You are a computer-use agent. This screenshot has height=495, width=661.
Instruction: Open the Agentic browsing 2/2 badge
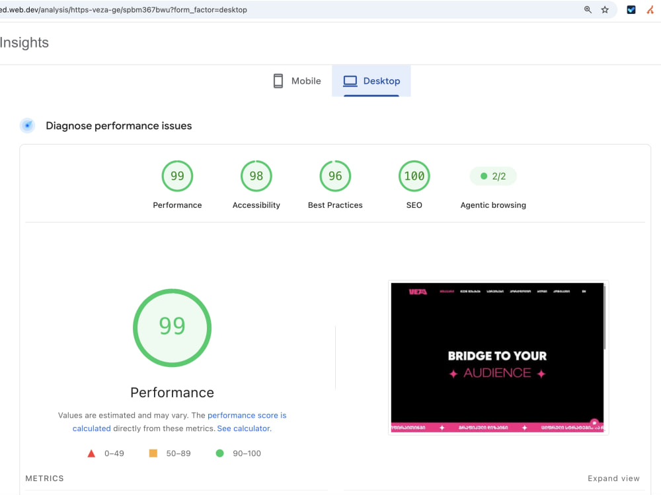(x=493, y=176)
